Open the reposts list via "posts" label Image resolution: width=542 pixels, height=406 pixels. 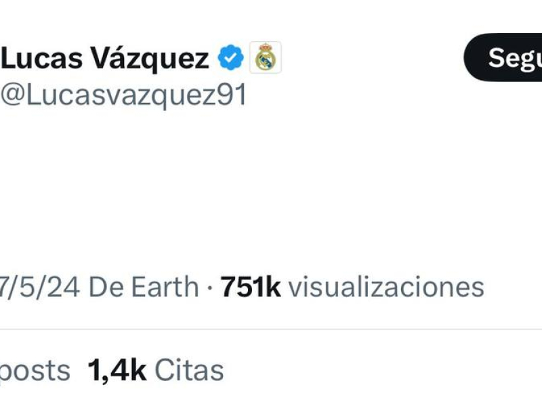tap(35, 371)
